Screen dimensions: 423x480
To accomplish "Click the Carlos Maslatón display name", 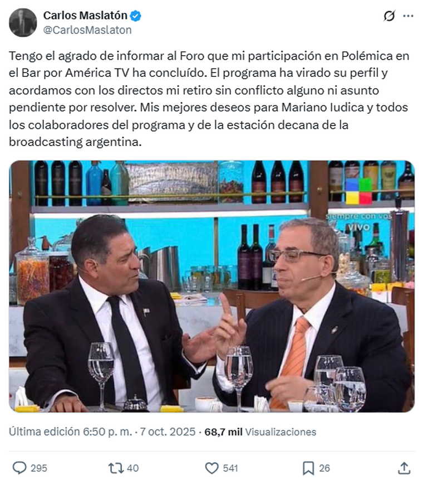I will 85,15.
